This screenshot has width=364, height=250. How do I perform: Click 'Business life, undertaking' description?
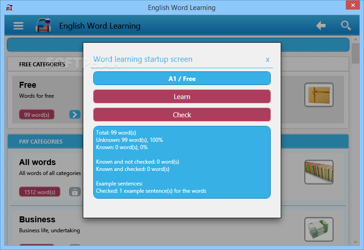[50, 230]
